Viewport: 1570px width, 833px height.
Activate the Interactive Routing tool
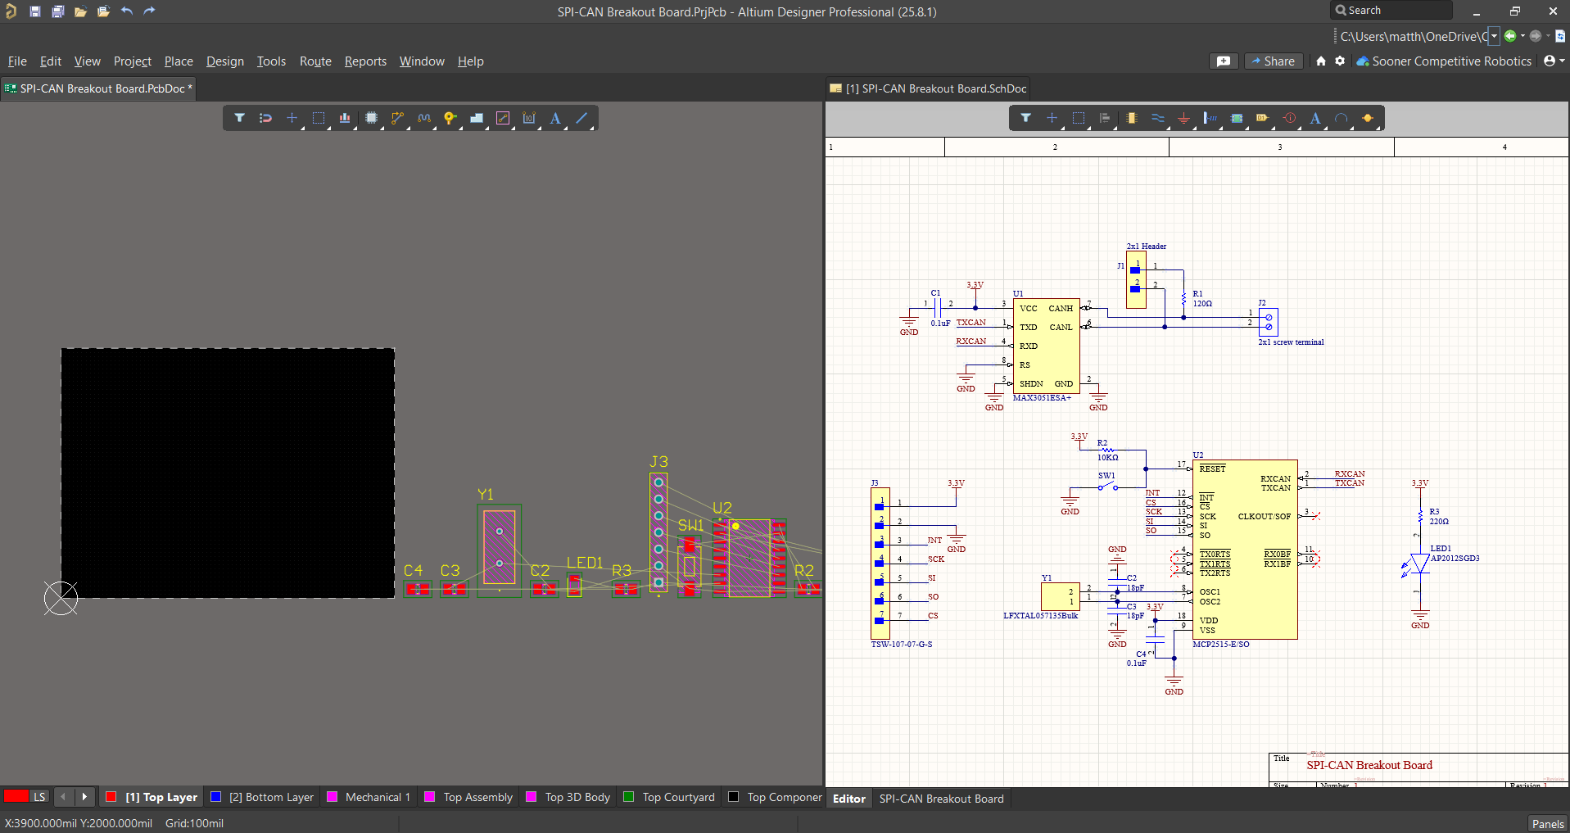[397, 118]
